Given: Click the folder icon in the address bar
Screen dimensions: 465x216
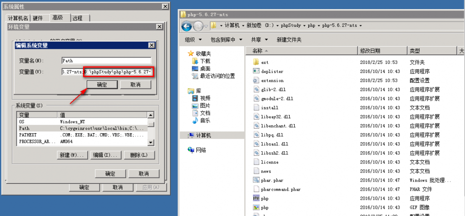Looking at the screenshot, I should [x=213, y=25].
